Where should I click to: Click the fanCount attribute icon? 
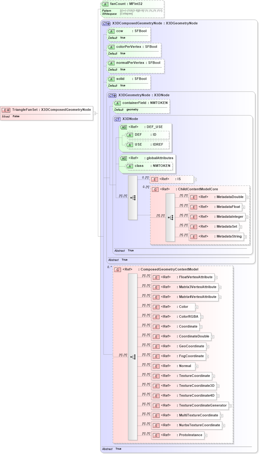tap(105, 4)
